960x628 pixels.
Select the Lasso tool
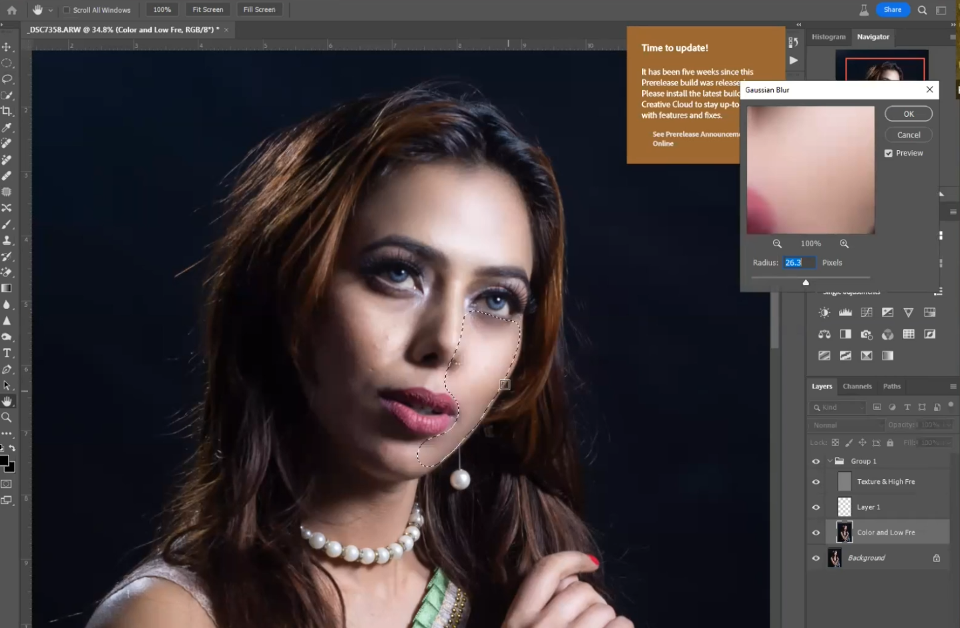point(7,79)
